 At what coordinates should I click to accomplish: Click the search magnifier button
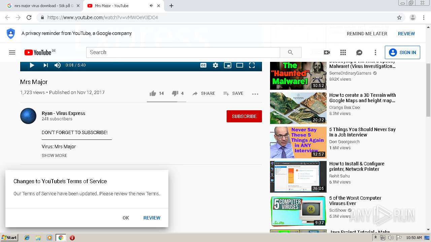[291, 52]
